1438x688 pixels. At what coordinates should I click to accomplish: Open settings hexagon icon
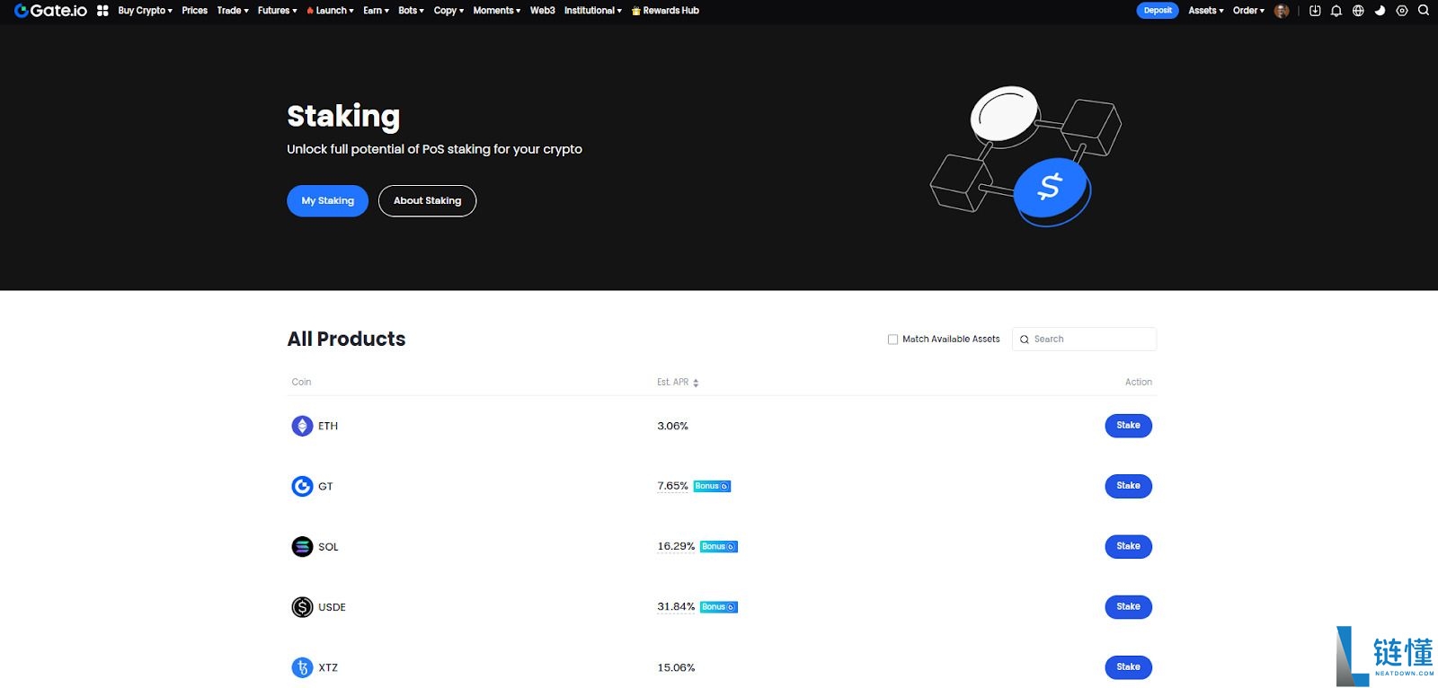click(1401, 11)
